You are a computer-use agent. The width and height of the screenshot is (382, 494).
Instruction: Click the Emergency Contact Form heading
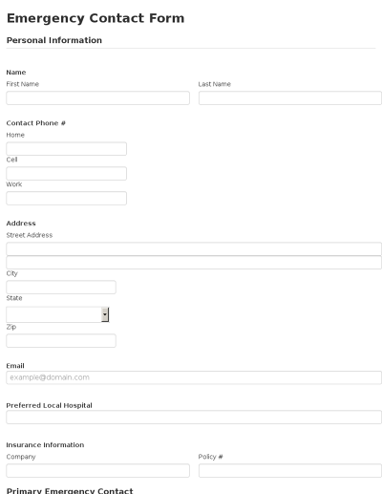click(95, 18)
